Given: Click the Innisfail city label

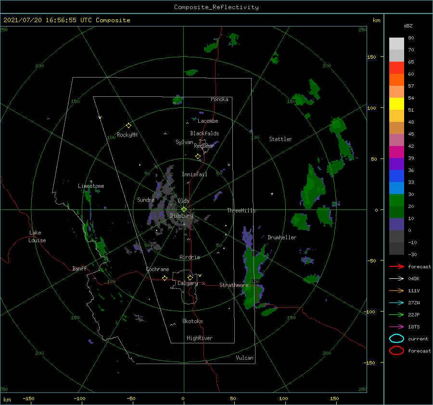Looking at the screenshot, I should coord(194,174).
